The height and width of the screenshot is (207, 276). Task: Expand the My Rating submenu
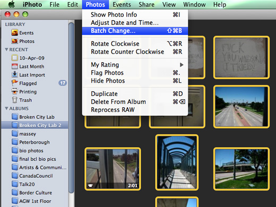click(x=135, y=65)
